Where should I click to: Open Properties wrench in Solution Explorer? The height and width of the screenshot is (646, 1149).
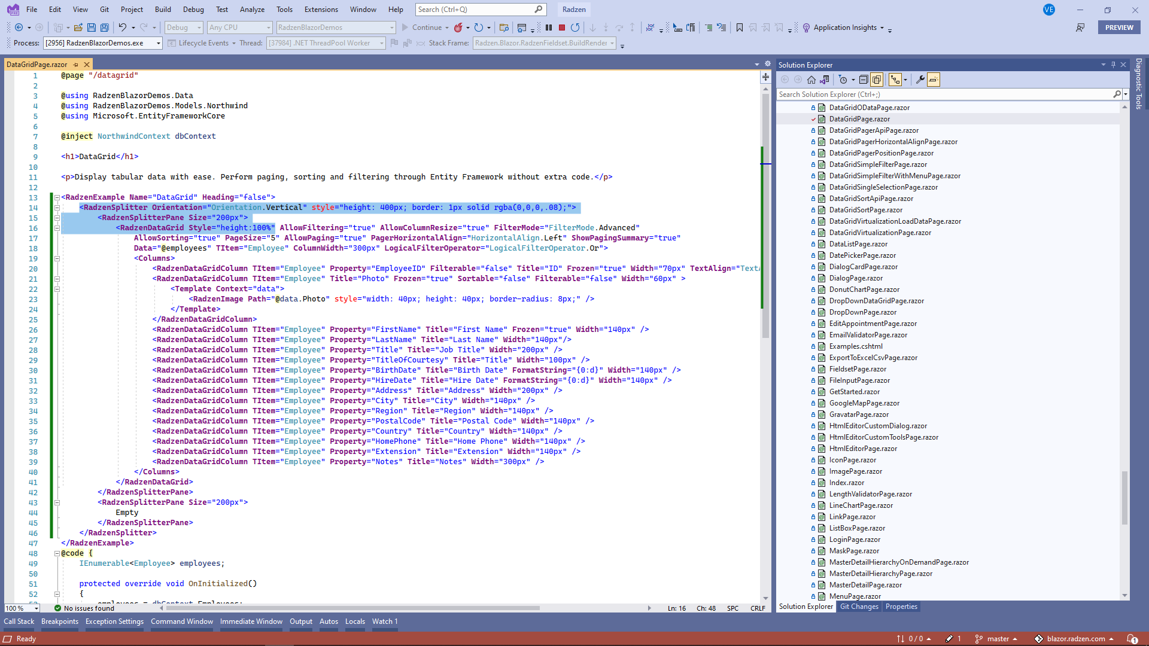[920, 80]
